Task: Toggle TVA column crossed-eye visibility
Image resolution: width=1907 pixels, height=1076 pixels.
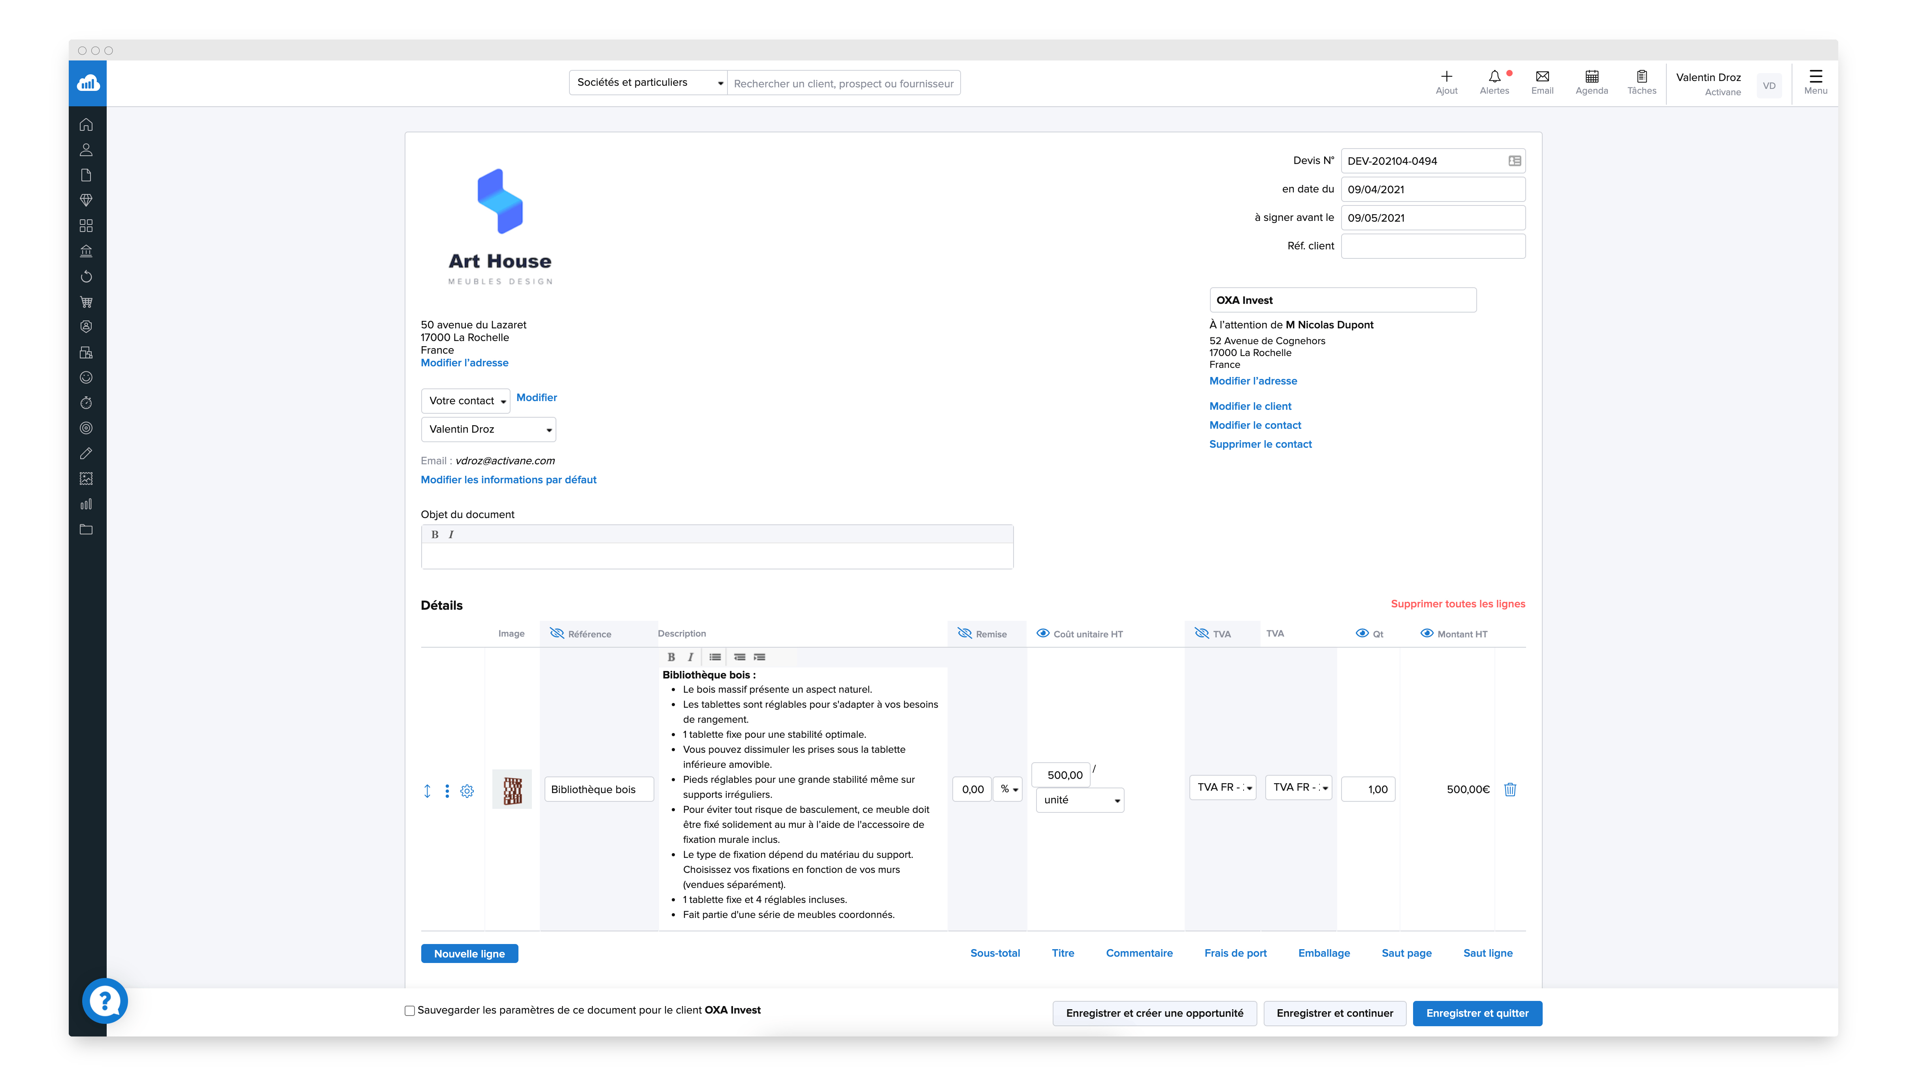Action: [1202, 633]
